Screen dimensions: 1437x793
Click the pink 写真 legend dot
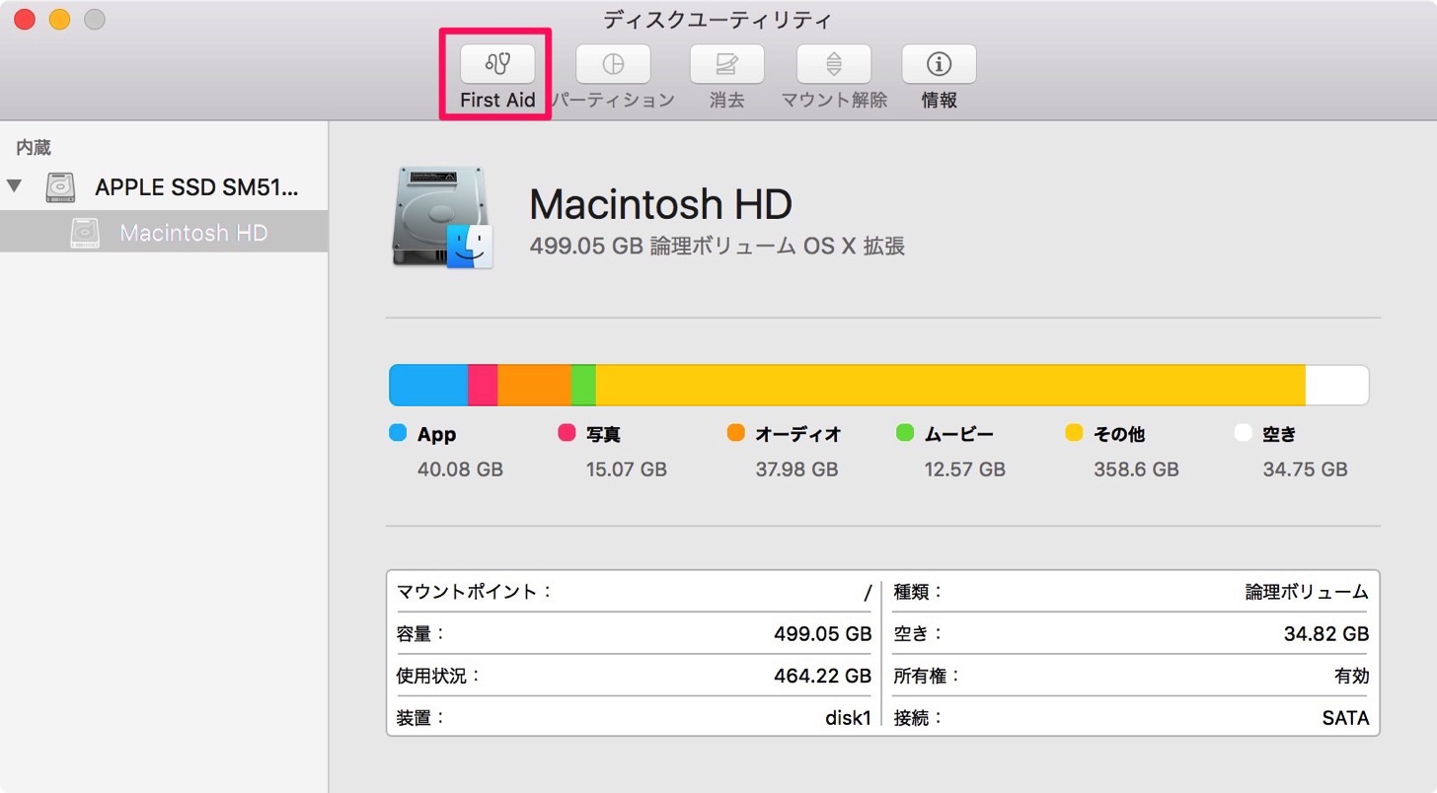tap(567, 433)
